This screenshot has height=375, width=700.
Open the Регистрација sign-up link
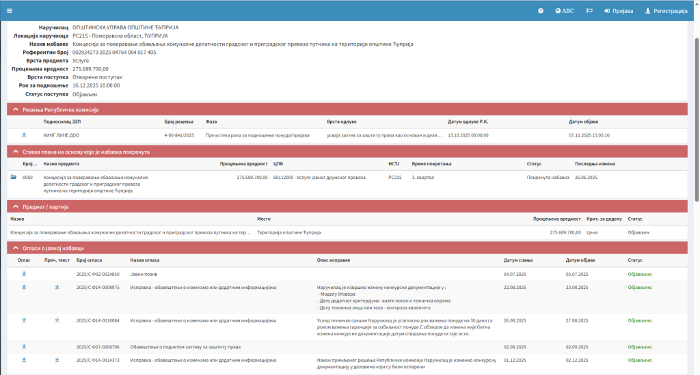(x=666, y=11)
